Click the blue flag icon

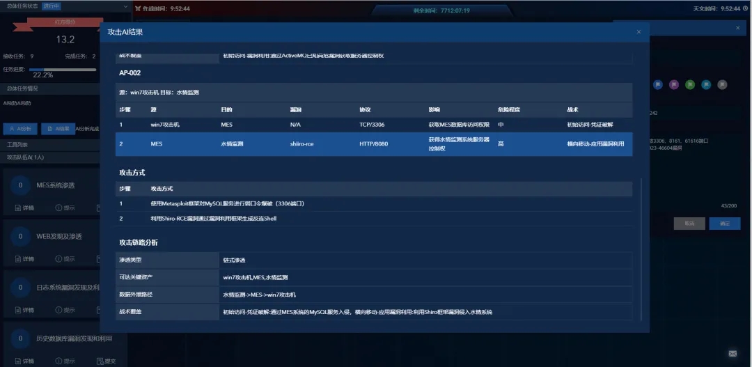[658, 84]
